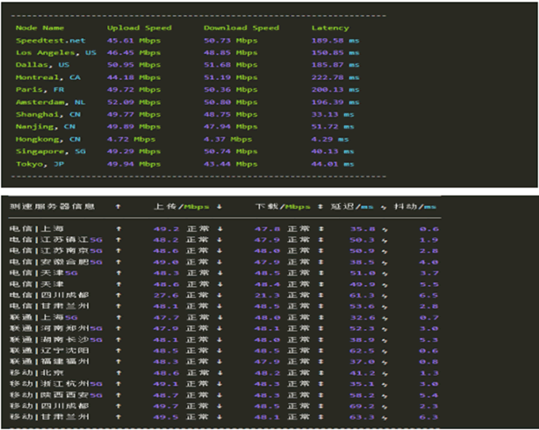Viewport: 539px width, 430px height.
Task: Click the up arrow in the 移动|北京 row
Action: (x=118, y=372)
